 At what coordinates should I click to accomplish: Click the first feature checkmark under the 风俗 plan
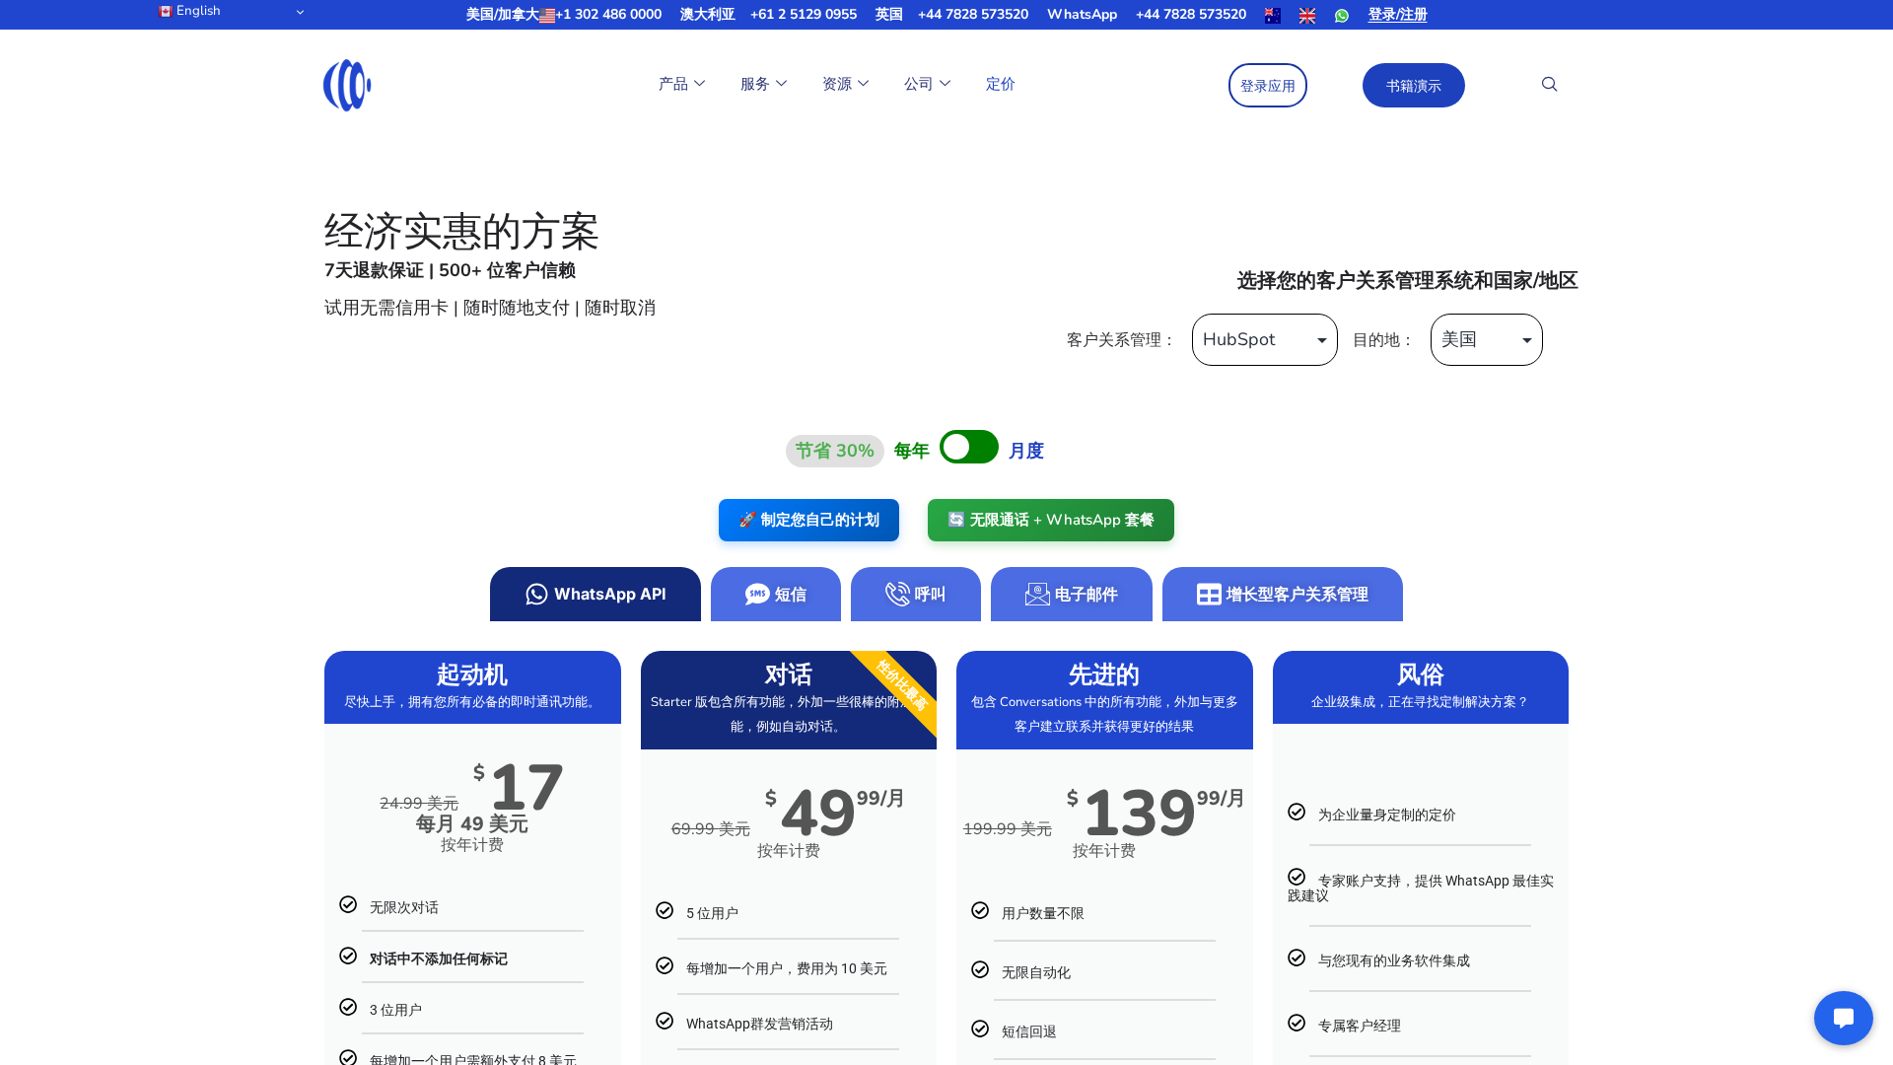(x=1297, y=812)
